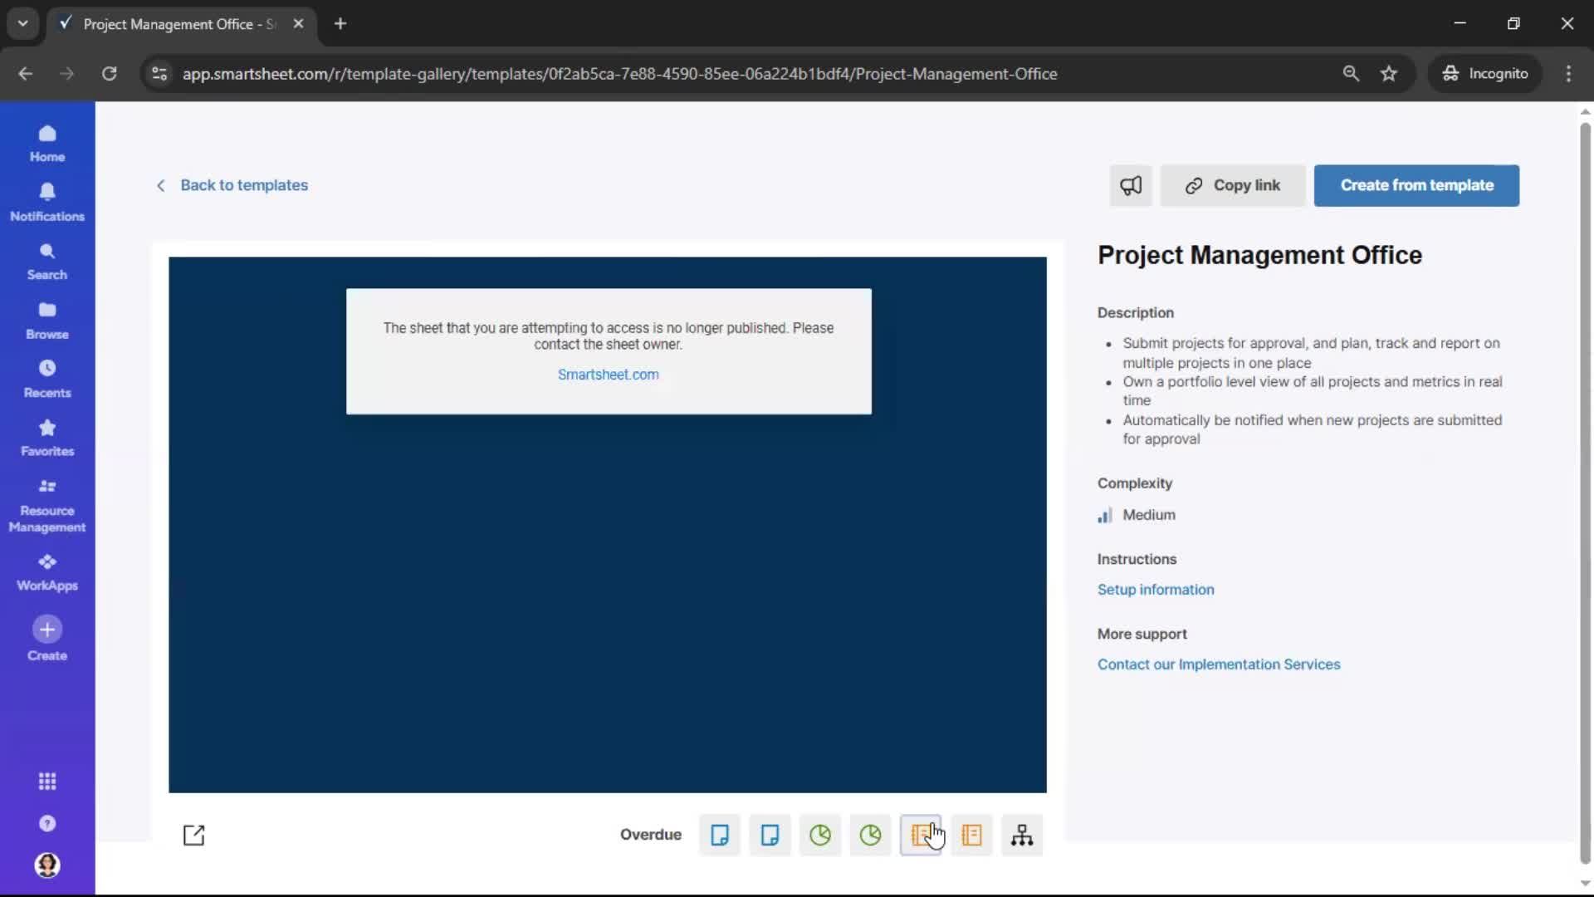Open Favorites in the sidebar

click(46, 438)
